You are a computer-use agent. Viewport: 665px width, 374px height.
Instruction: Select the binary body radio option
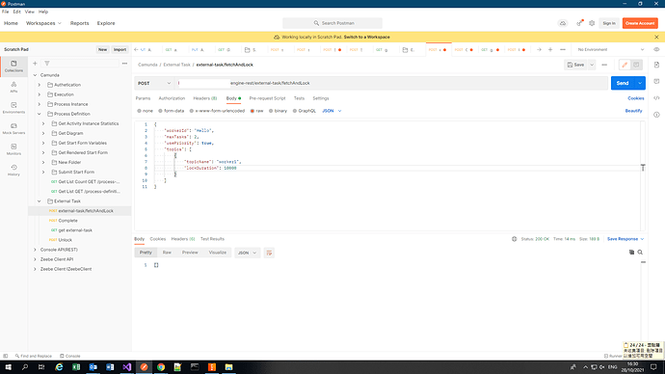[278, 111]
